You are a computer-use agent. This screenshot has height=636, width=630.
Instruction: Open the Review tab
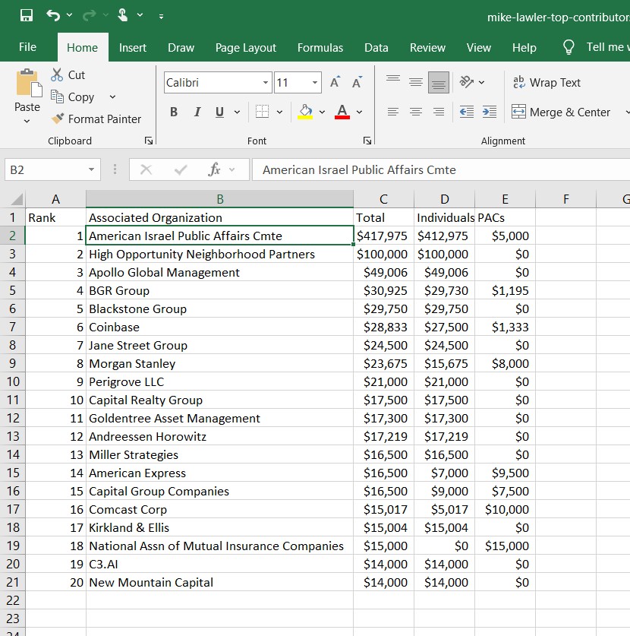[427, 47]
